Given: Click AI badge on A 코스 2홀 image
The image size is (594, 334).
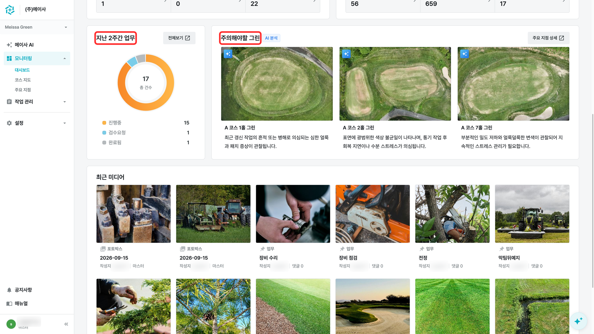Looking at the screenshot, I should (x=346, y=54).
